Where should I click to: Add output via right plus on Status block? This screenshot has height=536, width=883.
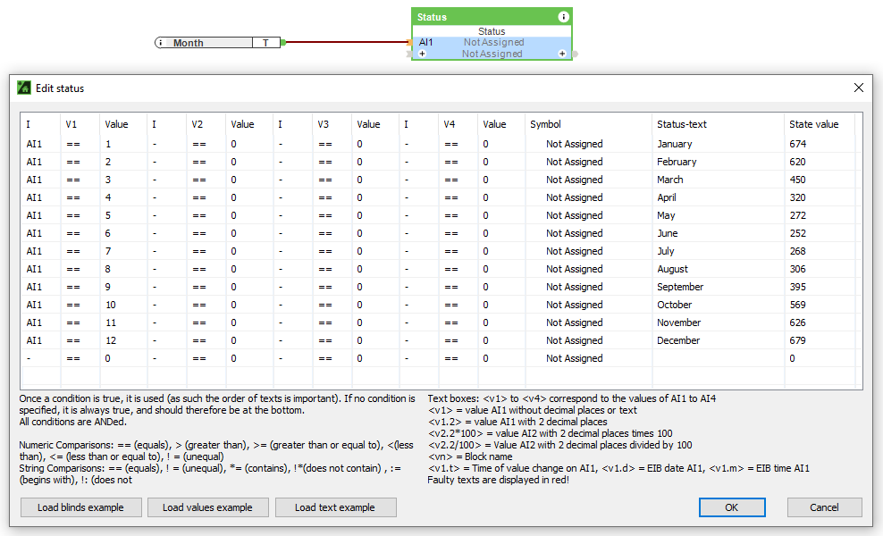pos(562,54)
